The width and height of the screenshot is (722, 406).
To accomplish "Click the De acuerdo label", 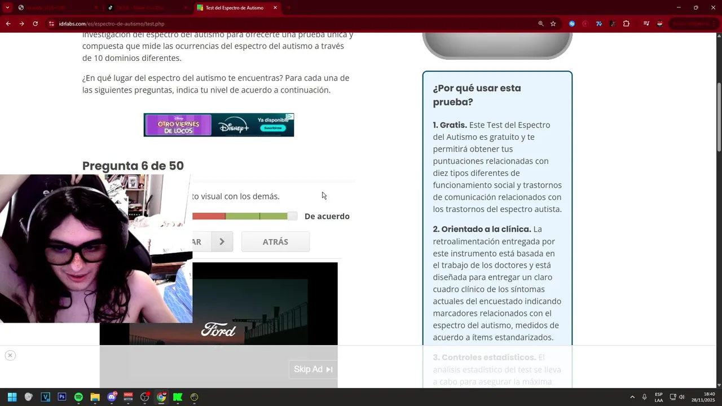I will (327, 216).
